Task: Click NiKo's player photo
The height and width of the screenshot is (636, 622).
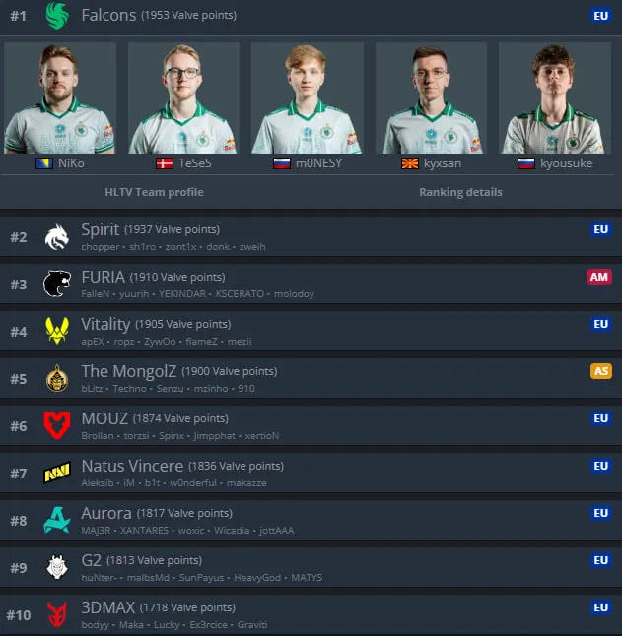Action: click(60, 97)
